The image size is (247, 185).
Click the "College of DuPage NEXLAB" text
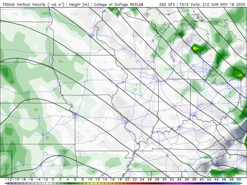point(119,5)
